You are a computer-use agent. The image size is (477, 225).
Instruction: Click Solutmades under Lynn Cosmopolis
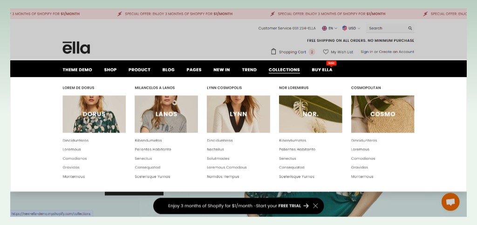(x=218, y=159)
